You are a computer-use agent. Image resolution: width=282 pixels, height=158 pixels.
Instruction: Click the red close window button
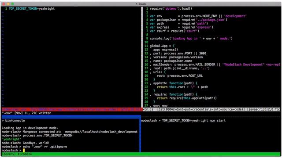pos(4,4)
